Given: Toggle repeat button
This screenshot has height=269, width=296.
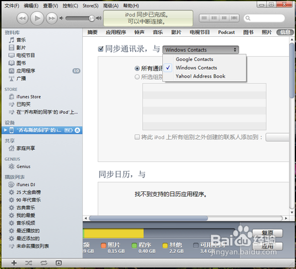Looking at the screenshot, I should click(x=44, y=263).
